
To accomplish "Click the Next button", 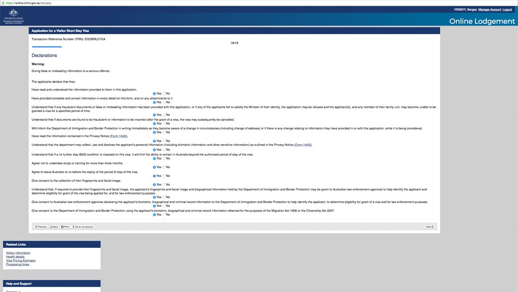I will click(x=429, y=227).
